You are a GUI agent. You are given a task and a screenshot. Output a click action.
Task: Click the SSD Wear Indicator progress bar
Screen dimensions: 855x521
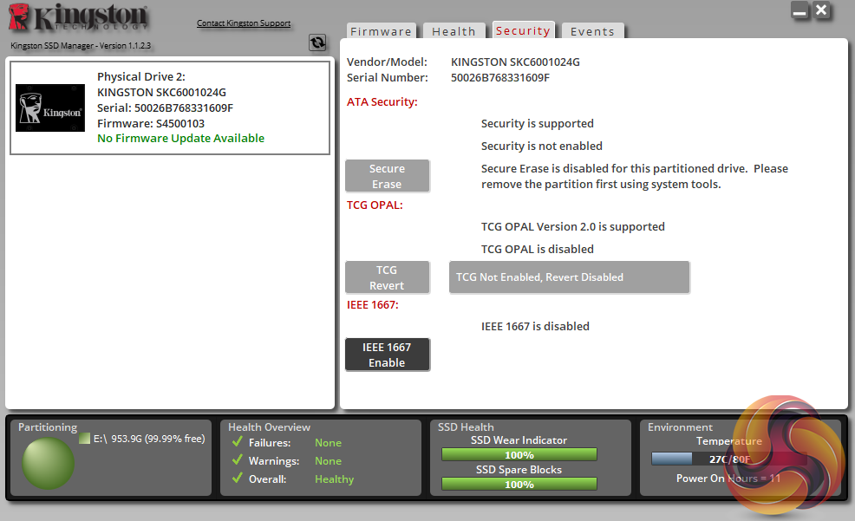[x=519, y=455]
